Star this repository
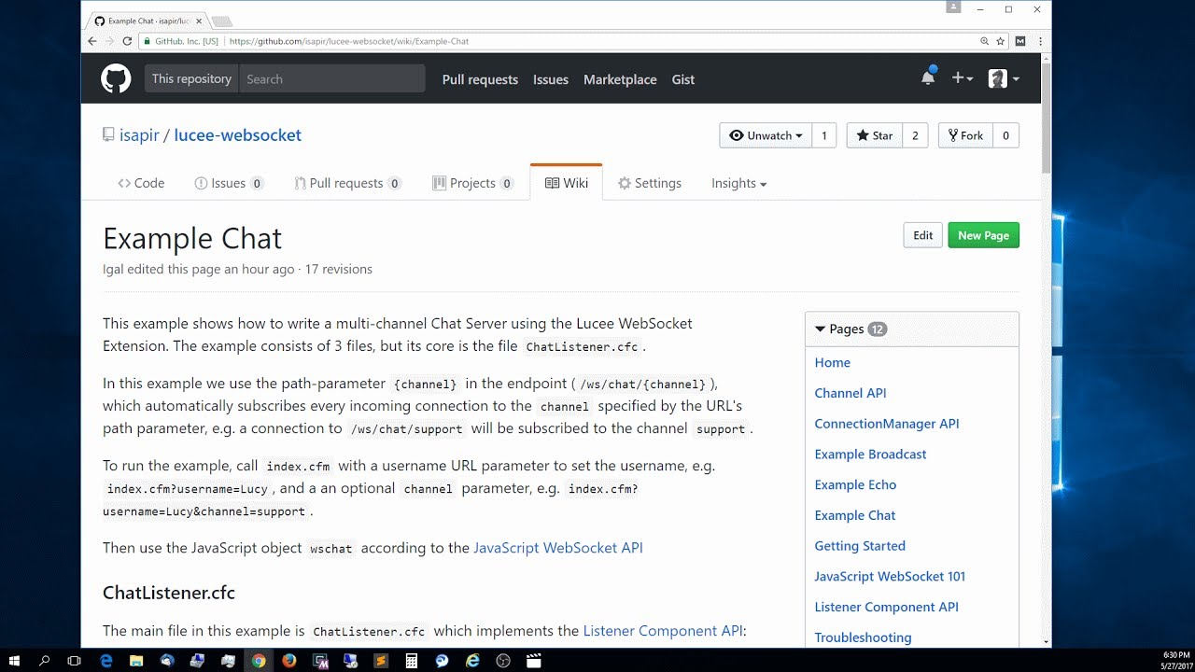The width and height of the screenshot is (1195, 672). point(874,135)
